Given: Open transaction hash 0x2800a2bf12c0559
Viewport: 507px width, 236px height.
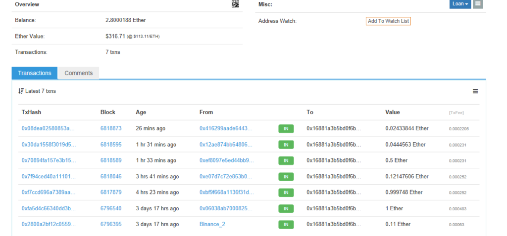Looking at the screenshot, I should (x=48, y=224).
